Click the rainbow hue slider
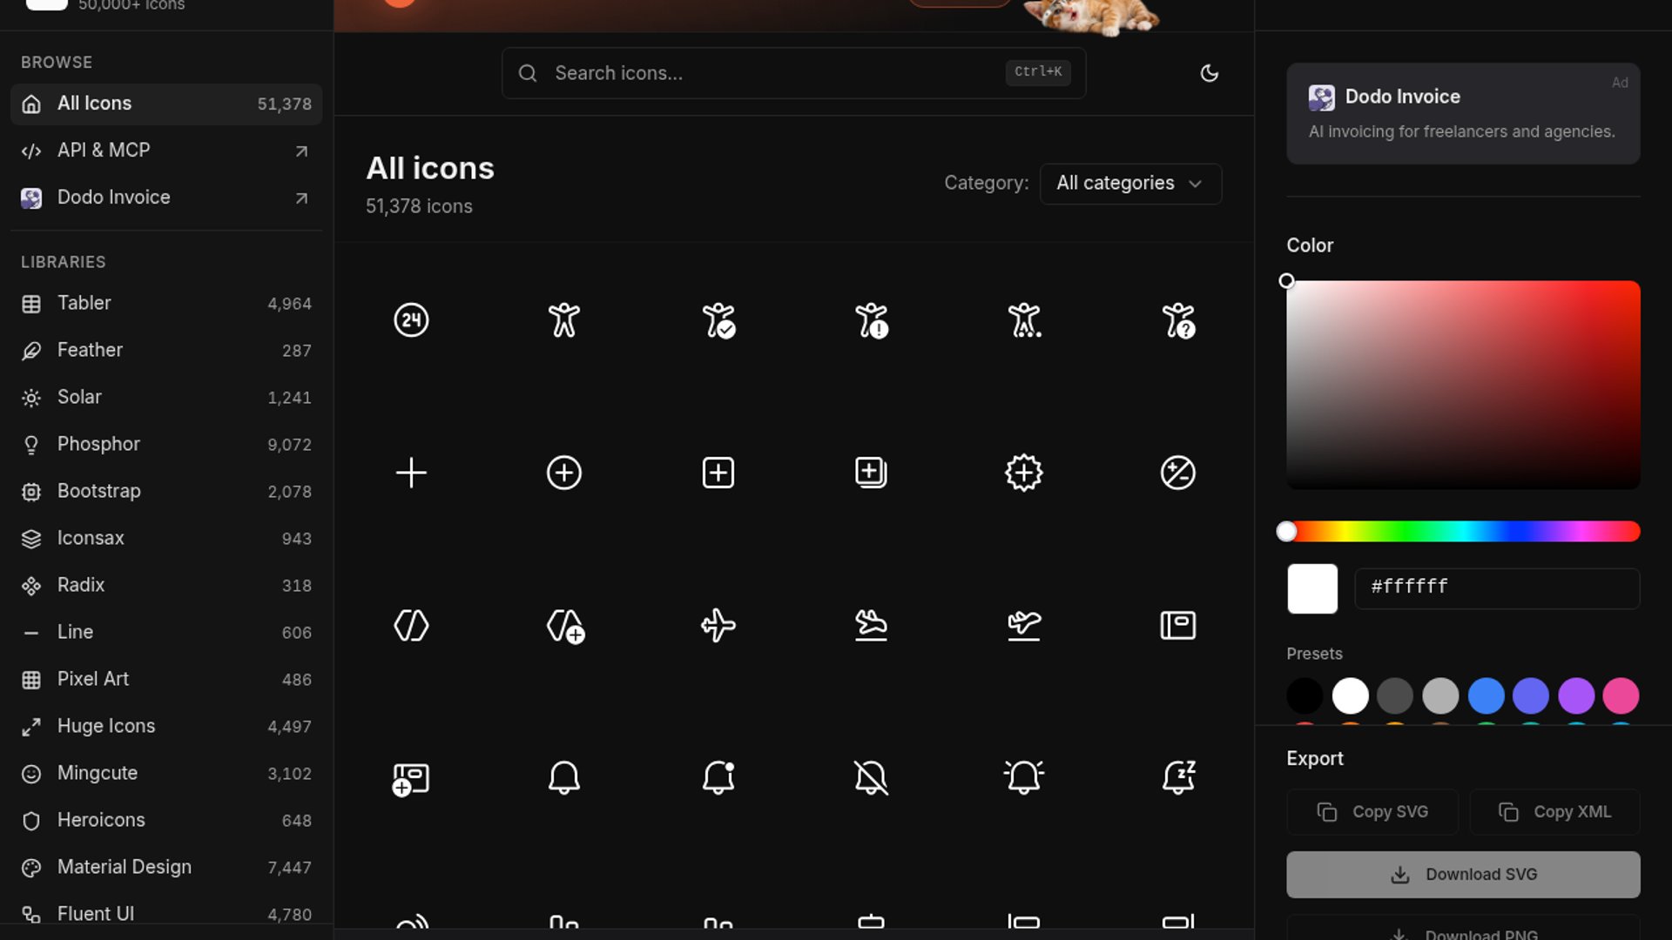This screenshot has width=1672, height=940. [1464, 532]
